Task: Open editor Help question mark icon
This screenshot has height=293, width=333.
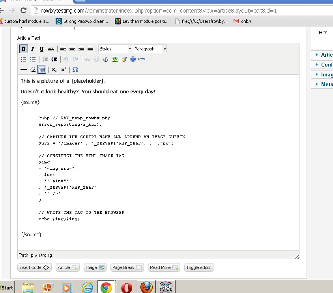Action: (x=133, y=59)
